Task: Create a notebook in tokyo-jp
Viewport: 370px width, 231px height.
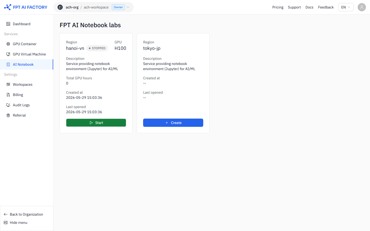Action: coord(173,123)
